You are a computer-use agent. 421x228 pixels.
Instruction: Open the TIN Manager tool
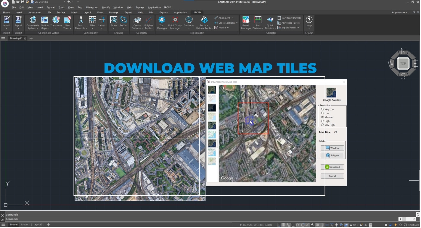(162, 23)
